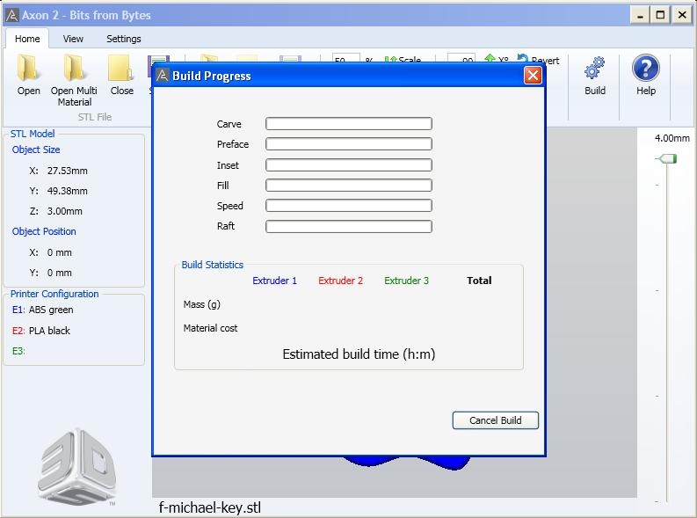
Task: Select the Extruder 2 column header
Action: tap(340, 281)
